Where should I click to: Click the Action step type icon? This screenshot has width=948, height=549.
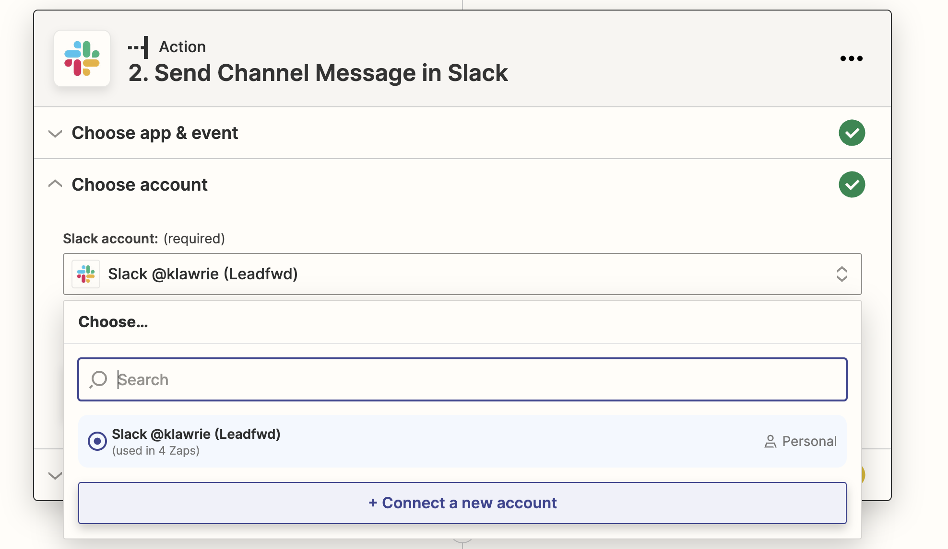(x=139, y=47)
